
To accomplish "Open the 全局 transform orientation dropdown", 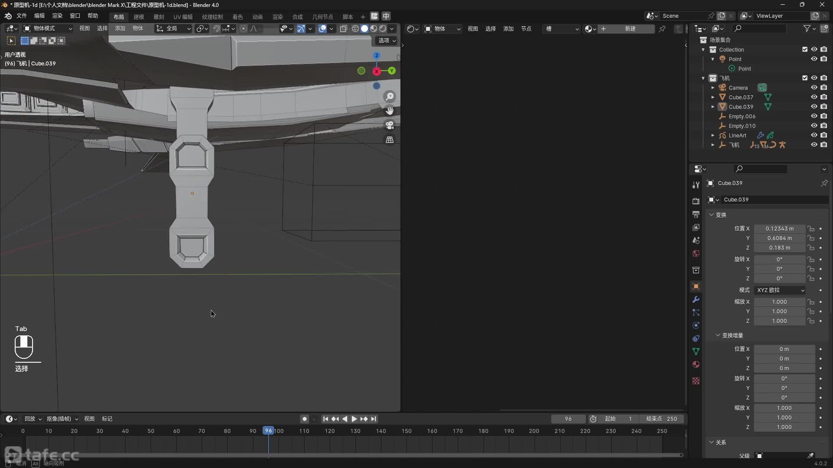I will (174, 29).
